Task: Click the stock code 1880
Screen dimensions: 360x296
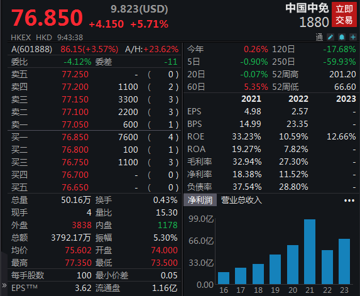Action: pyautogui.click(x=314, y=22)
